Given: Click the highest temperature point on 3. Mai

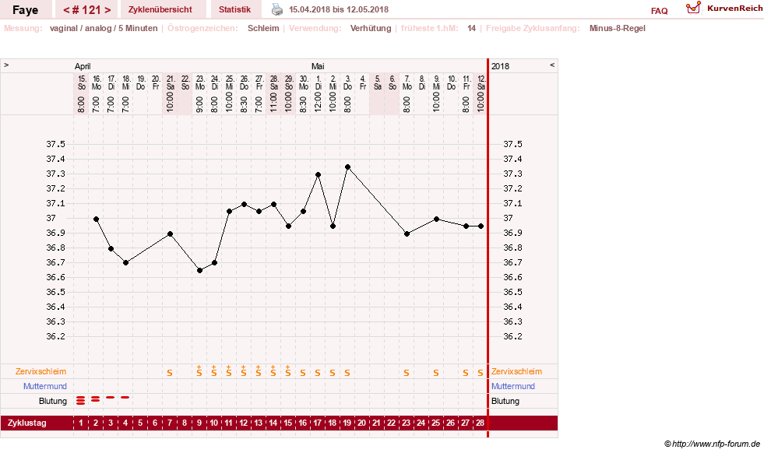Looking at the screenshot, I should [347, 167].
